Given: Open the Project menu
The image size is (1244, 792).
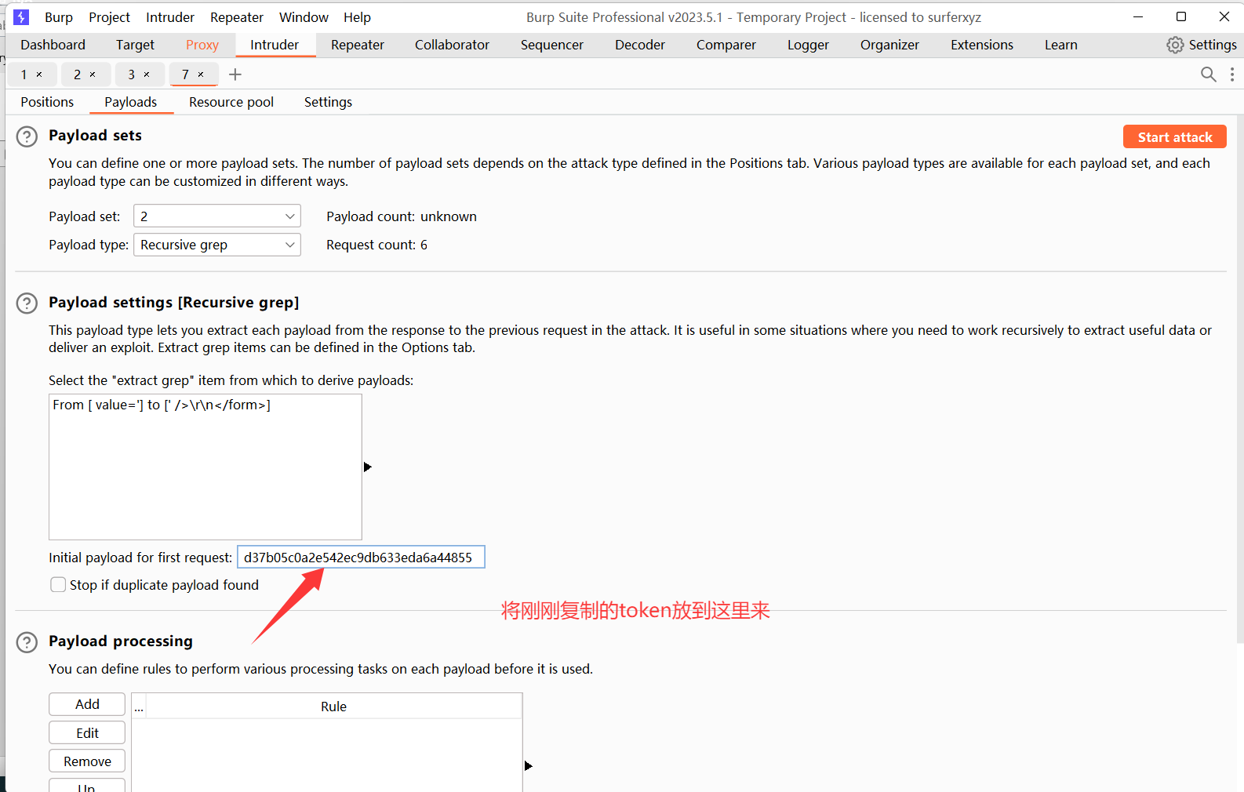Looking at the screenshot, I should tap(109, 17).
